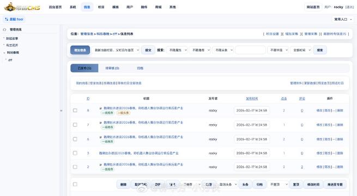Screen dimensions: 357x196
Task: Click the green 一级推荐 tag in row ID 8
Action: click(107, 113)
